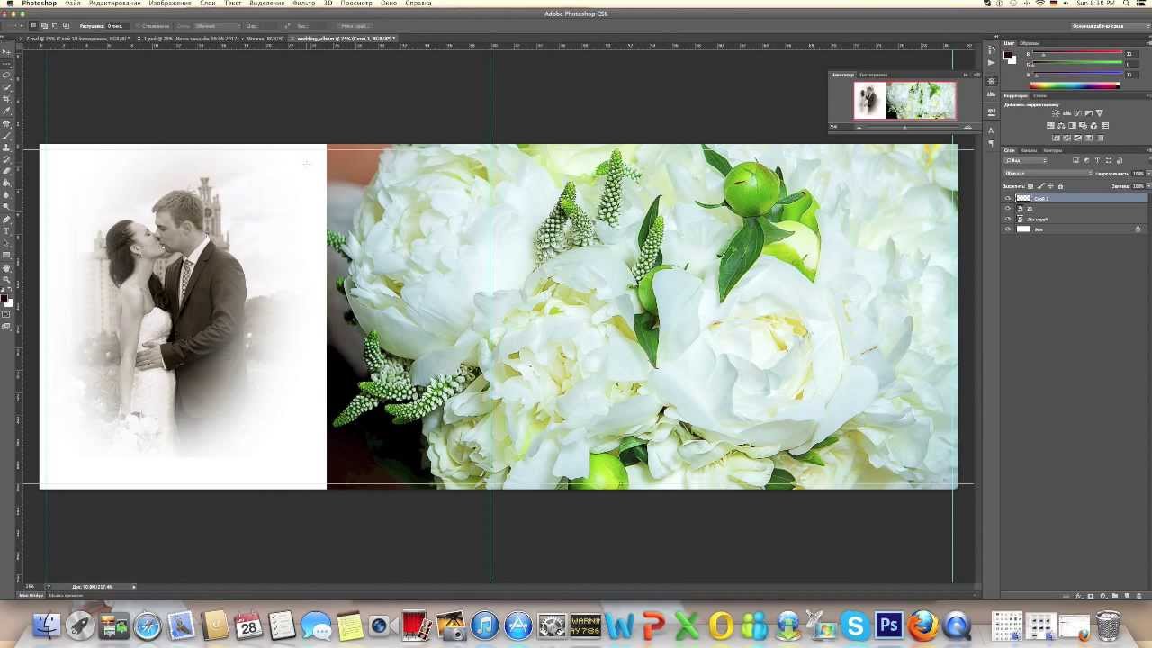
Task: Click the Curves adjustment icon
Action: (1077, 112)
